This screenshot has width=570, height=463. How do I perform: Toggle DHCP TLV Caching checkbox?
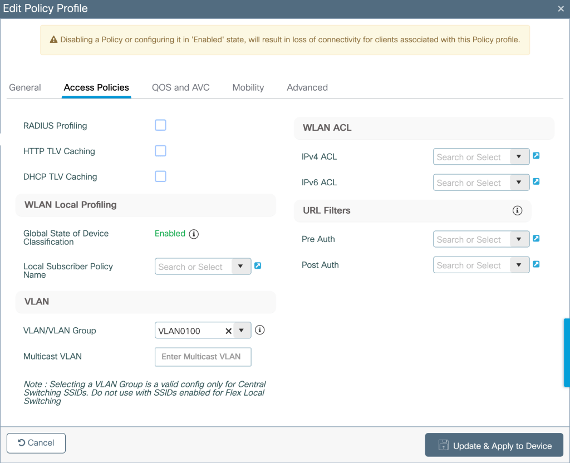160,176
